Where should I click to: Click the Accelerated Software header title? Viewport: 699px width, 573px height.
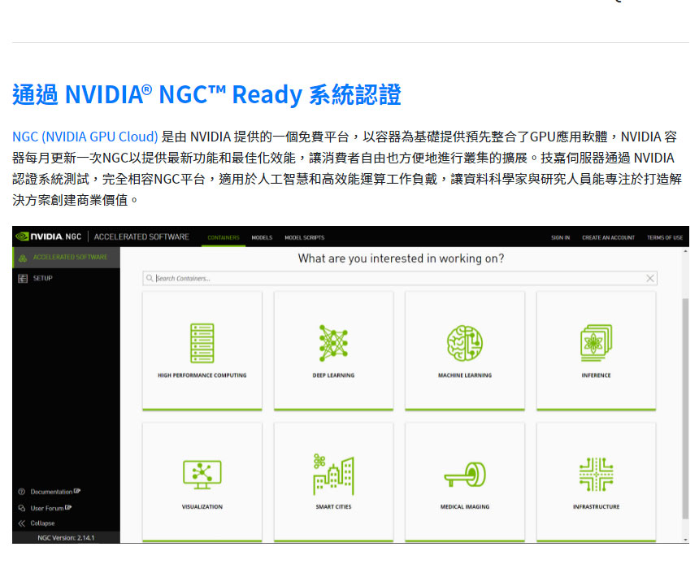141,237
